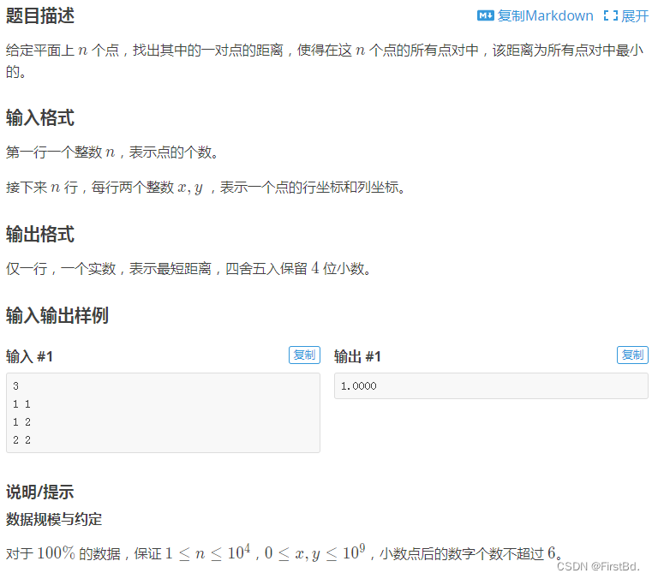Click the 说明/提示 heading
Image resolution: width=652 pixels, height=579 pixels.
tap(40, 492)
